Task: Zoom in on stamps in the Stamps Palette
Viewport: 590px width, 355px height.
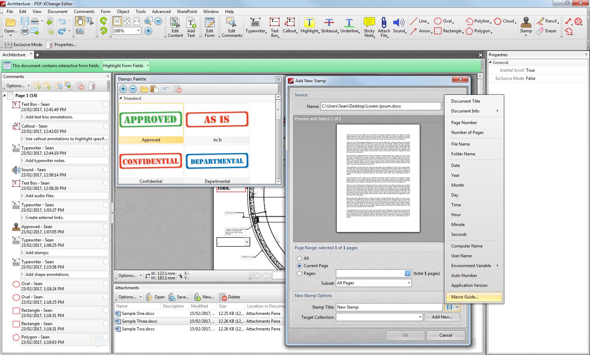Action: click(123, 89)
